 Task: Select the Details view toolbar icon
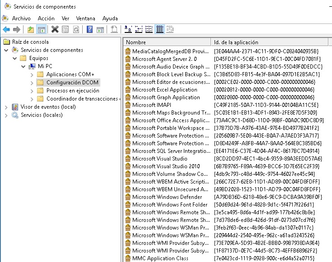click(159, 29)
